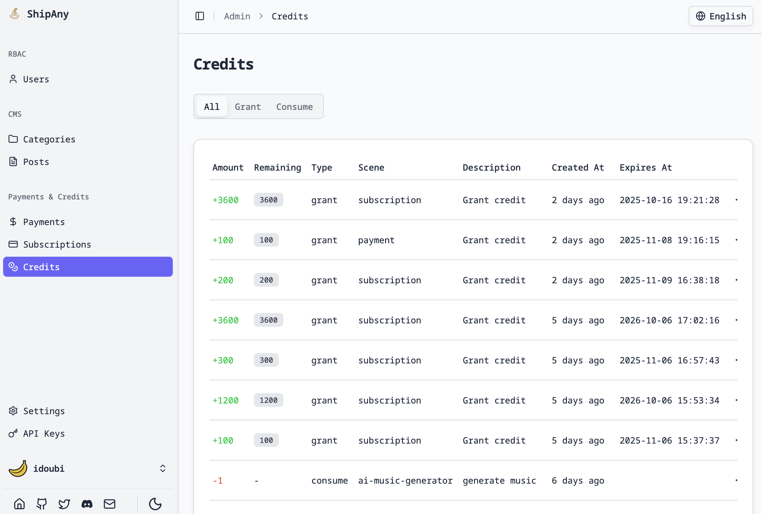Click the home icon in the footer
The height and width of the screenshot is (514, 762).
[19, 504]
